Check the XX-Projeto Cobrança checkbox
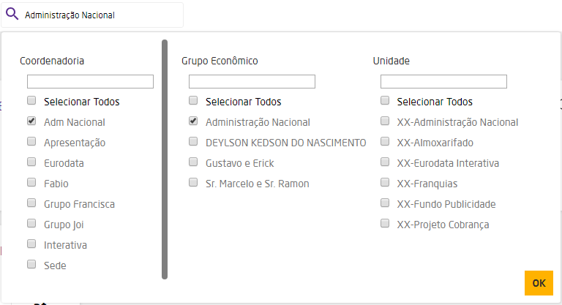 click(385, 224)
